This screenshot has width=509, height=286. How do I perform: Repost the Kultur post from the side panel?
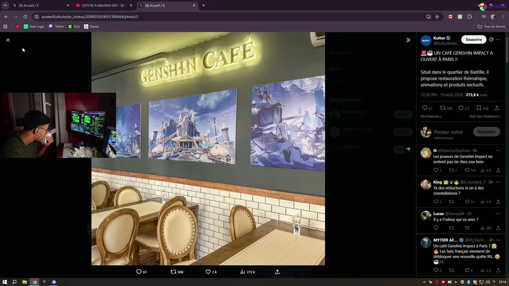pyautogui.click(x=443, y=108)
